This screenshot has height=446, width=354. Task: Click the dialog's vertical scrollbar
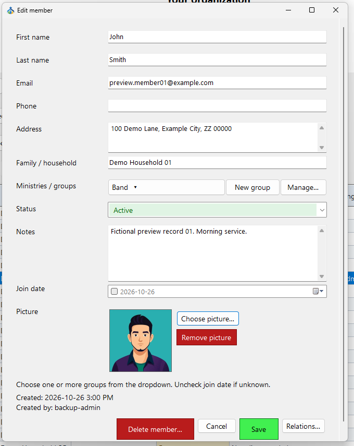tap(343, 224)
